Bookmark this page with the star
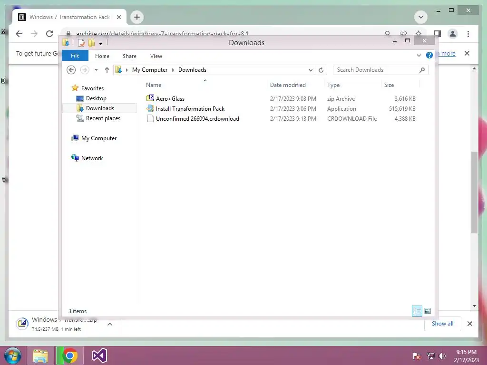The image size is (487, 365). pos(419,34)
